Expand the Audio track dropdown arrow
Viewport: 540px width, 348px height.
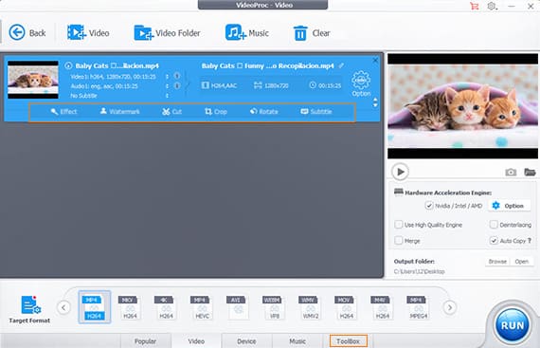point(167,85)
